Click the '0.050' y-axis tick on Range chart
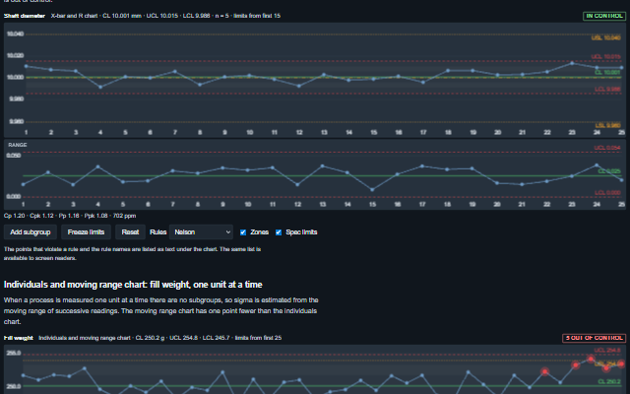The height and width of the screenshot is (394, 630). (x=14, y=156)
